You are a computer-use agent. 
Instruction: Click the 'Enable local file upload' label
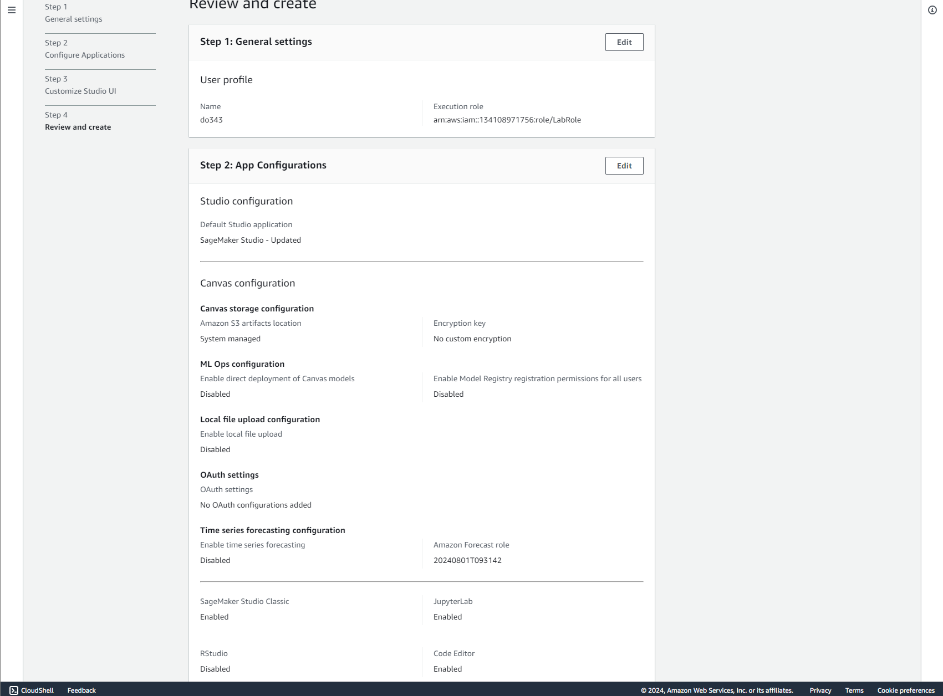pos(241,434)
